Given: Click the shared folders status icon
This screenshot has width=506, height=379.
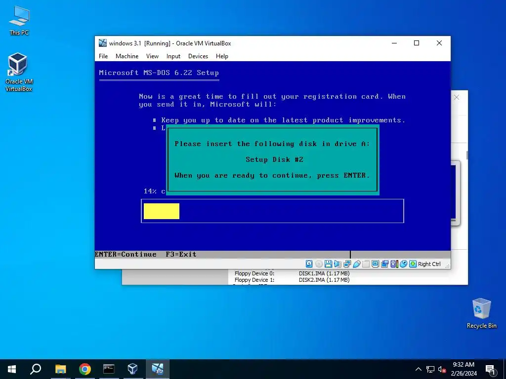Looking at the screenshot, I should (366, 264).
